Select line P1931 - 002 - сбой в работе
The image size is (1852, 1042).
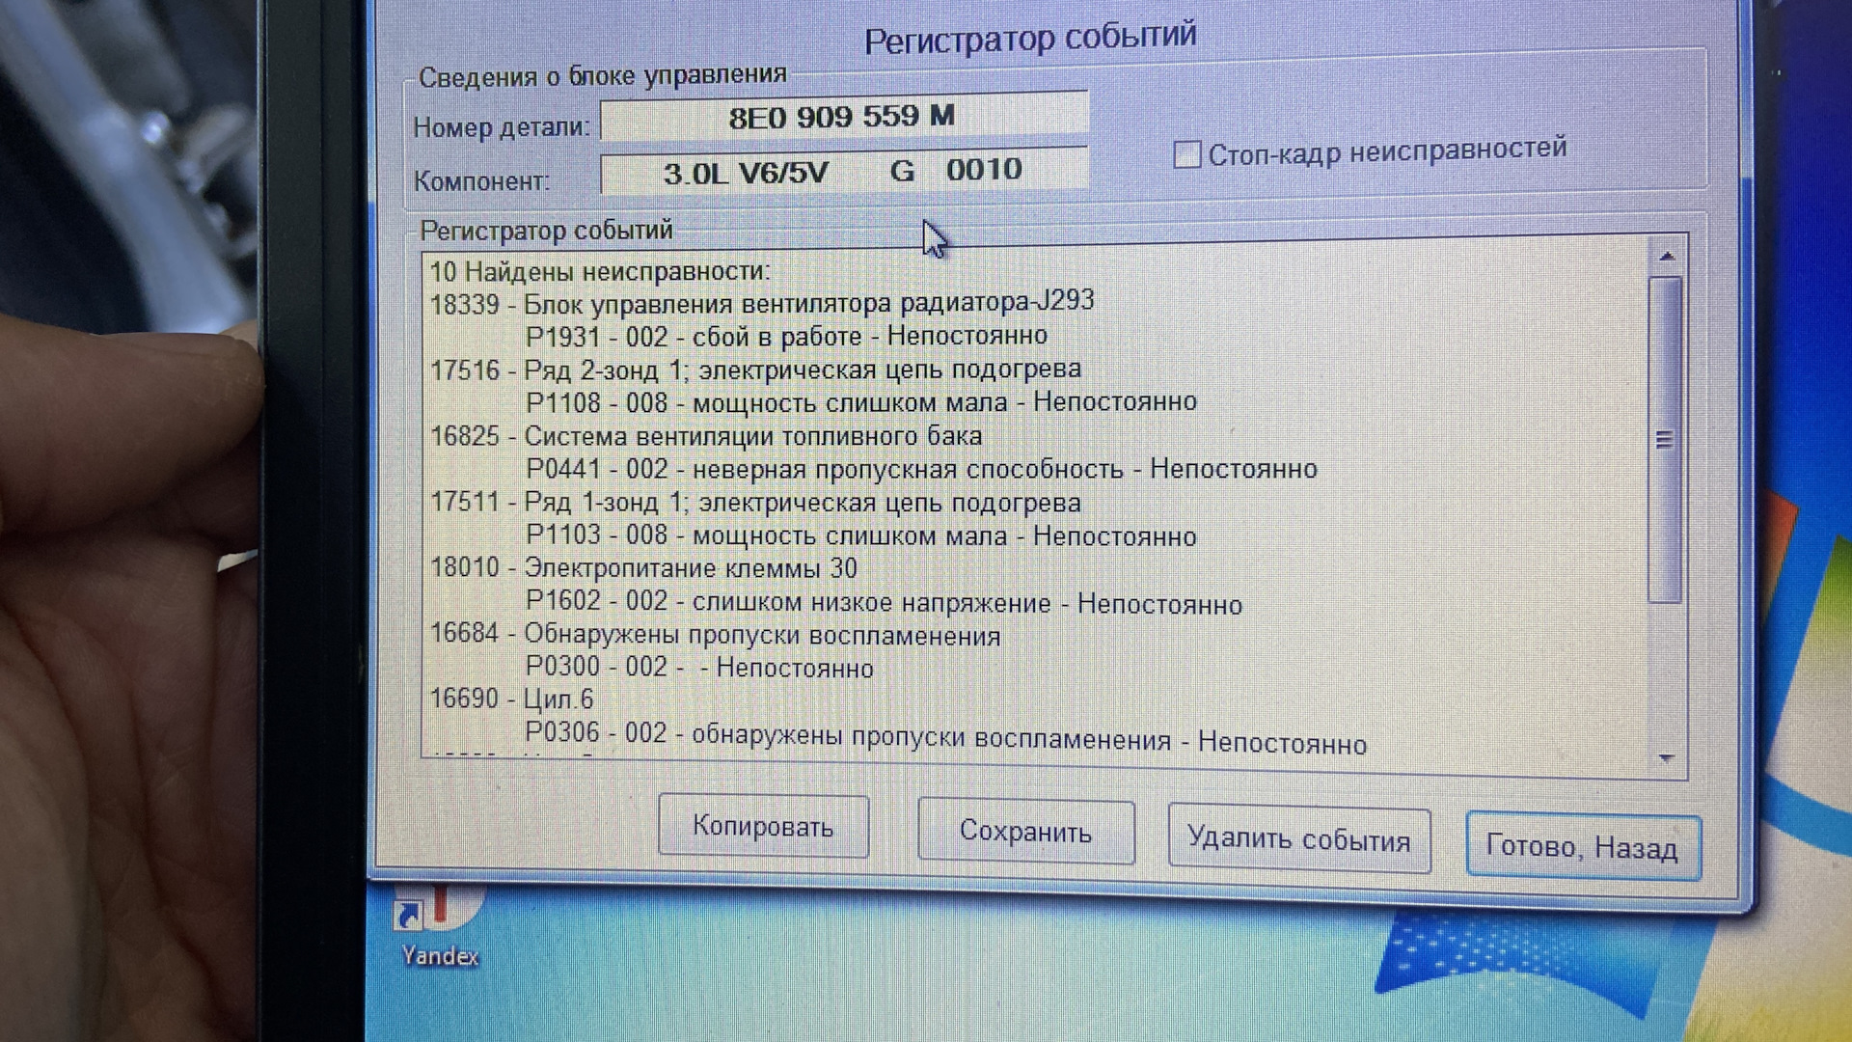pos(786,337)
